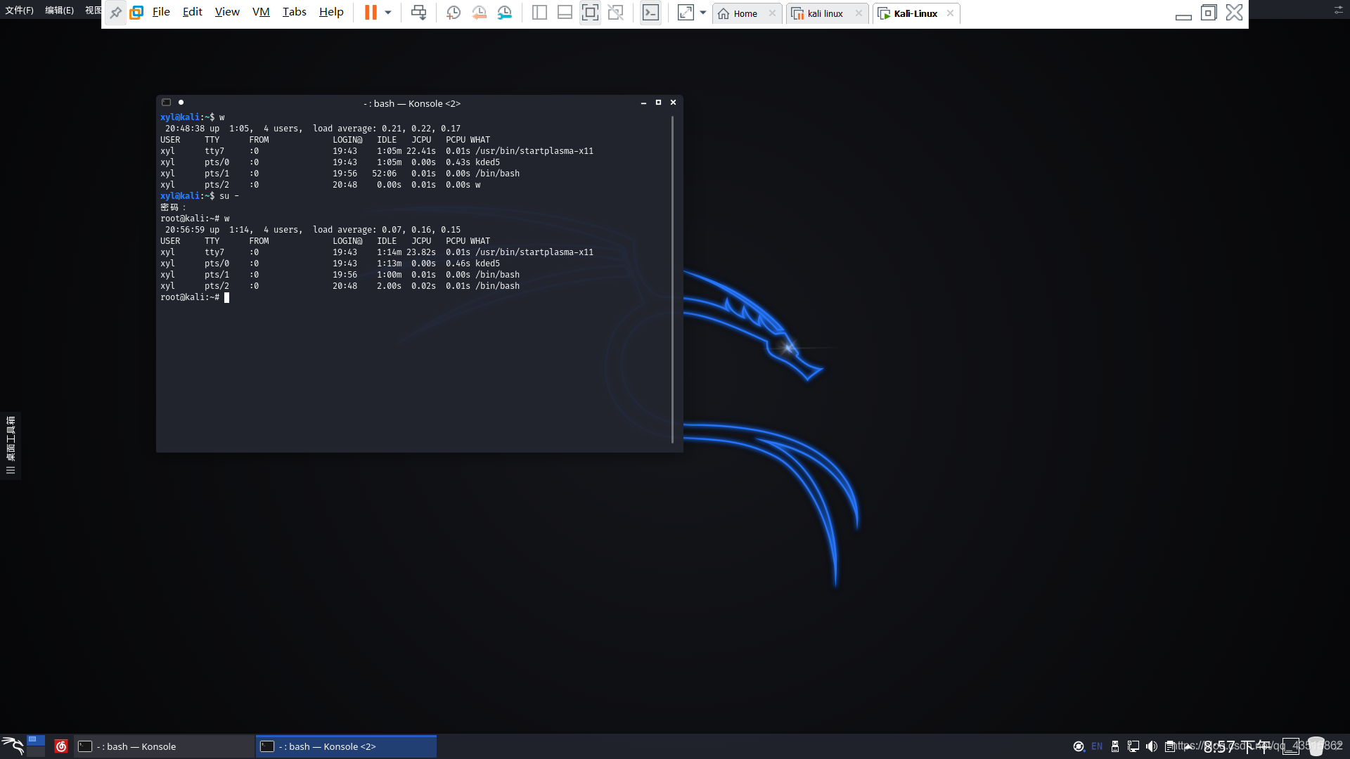
Task: Click the stretch guest display icon
Action: [x=686, y=13]
